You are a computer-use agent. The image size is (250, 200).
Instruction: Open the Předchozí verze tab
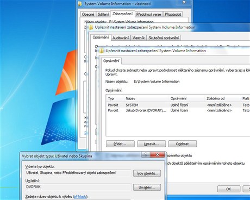pyautogui.click(x=148, y=14)
